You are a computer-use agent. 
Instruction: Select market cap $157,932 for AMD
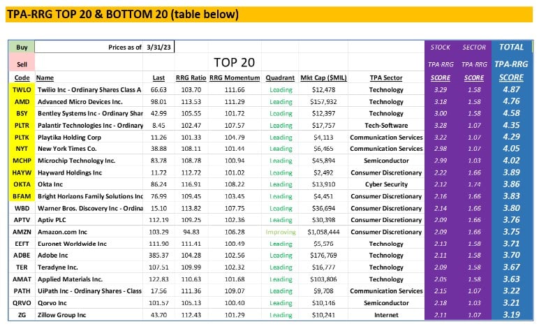(x=323, y=102)
